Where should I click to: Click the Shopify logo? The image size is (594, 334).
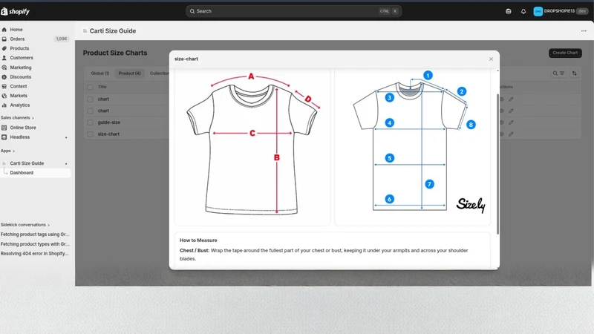tap(15, 11)
